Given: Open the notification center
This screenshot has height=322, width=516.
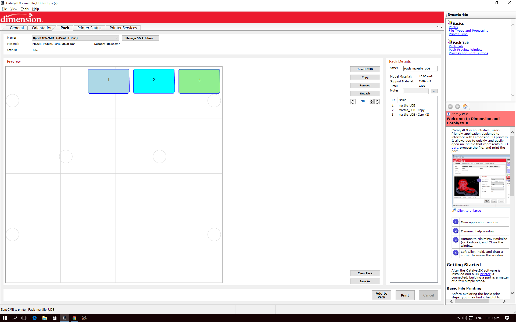Looking at the screenshot, I should tap(507, 318).
